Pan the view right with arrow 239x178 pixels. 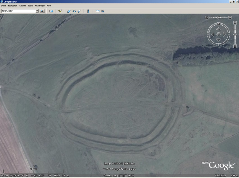tap(224, 34)
